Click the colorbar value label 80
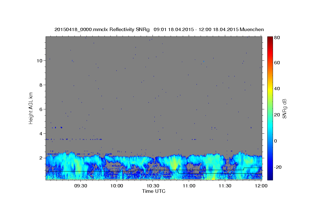Screen dimensions: 324x216 (x=277, y=38)
